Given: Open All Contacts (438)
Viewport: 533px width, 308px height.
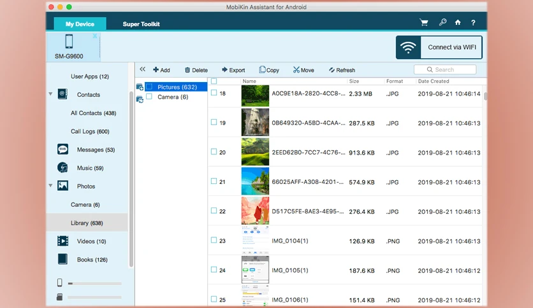Looking at the screenshot, I should pos(94,113).
